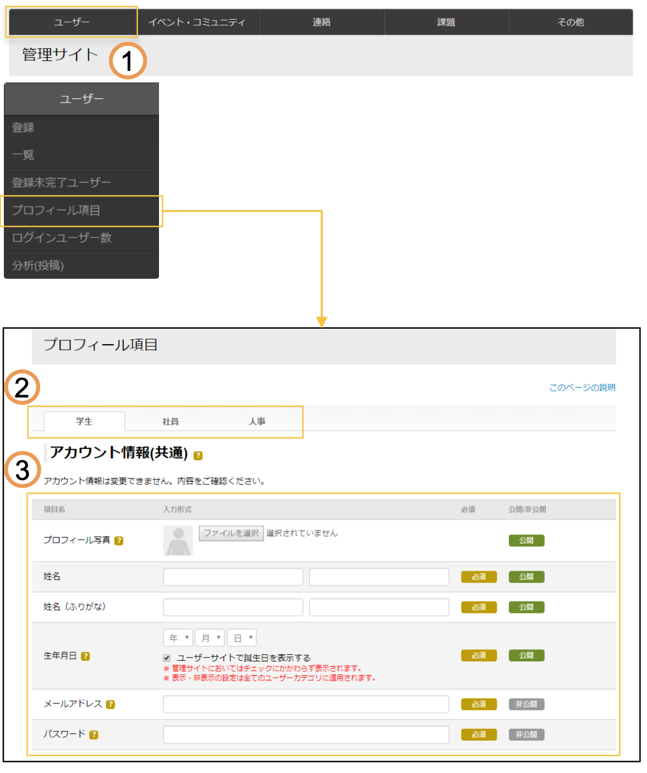Click the メールアドレス input field
Viewport: 647px width, 773px height.
[306, 704]
